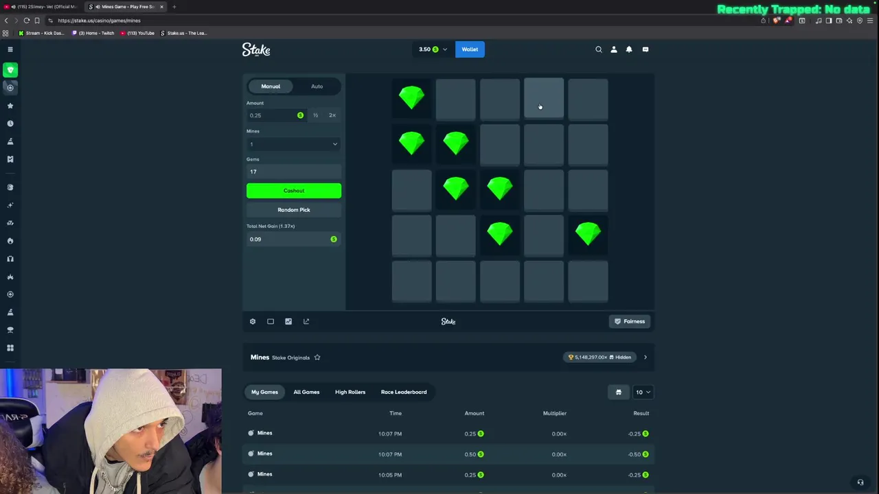Open the Leo AI sparkle toolbar icon
This screenshot has width=879, height=494.
(849, 21)
